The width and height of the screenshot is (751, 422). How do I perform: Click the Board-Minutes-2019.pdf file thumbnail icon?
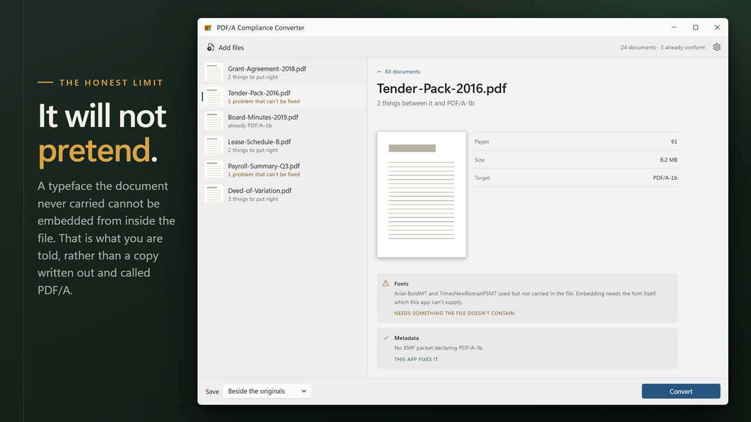[214, 121]
